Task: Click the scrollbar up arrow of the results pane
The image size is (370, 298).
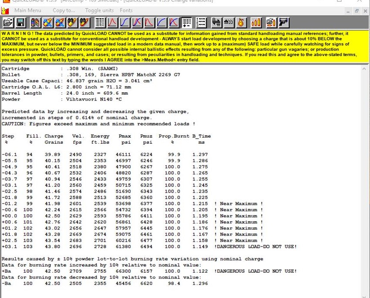Action: coord(363,69)
